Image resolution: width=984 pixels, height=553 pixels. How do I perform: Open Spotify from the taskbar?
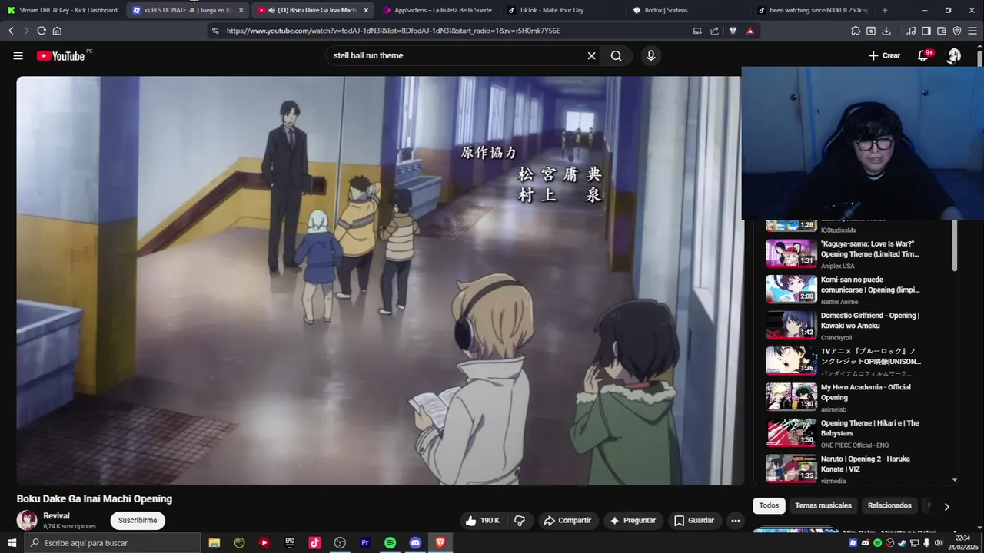click(390, 543)
